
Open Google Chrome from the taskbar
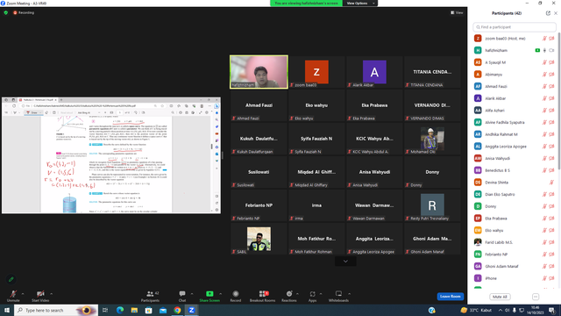pyautogui.click(x=177, y=310)
